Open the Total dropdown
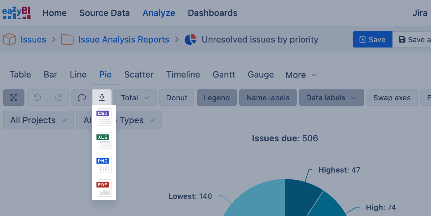The height and width of the screenshot is (216, 431). [135, 98]
